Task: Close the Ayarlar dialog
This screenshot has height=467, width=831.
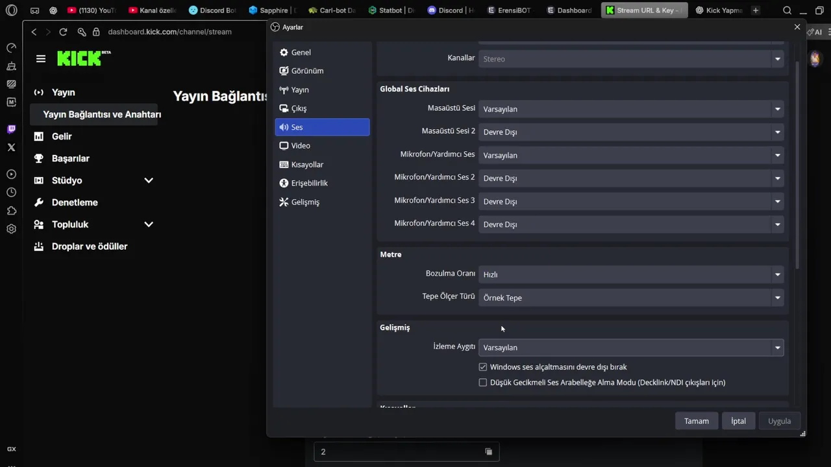Action: tap(797, 27)
